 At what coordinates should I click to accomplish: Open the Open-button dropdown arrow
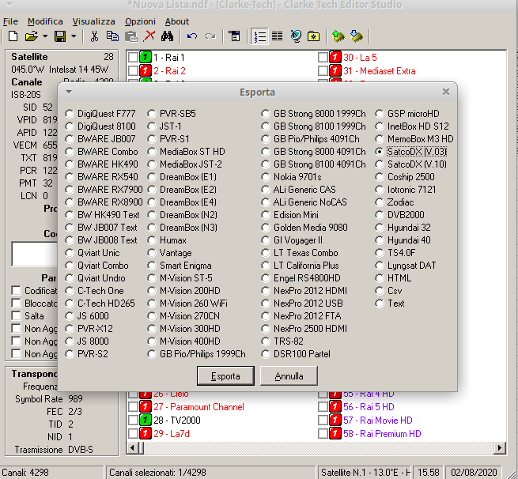45,36
